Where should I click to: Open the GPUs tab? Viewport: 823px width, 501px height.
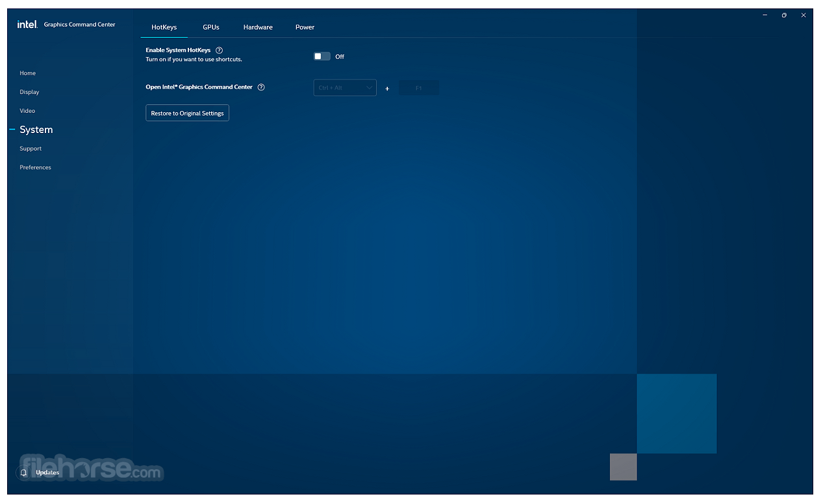211,27
